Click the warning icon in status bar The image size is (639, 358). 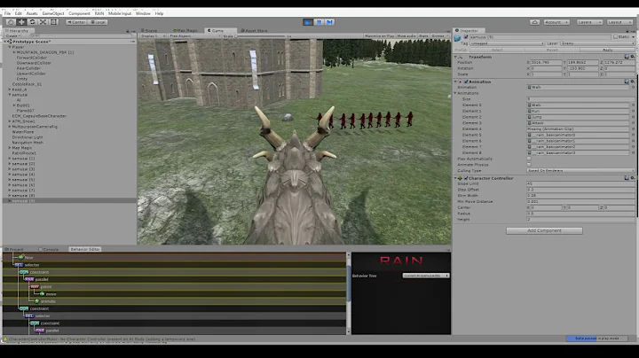coord(5,339)
